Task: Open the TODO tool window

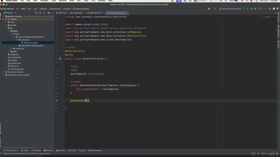Action: (x=24, y=150)
